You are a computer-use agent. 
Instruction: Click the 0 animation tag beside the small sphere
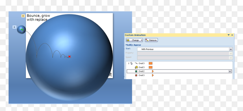click(14, 27)
